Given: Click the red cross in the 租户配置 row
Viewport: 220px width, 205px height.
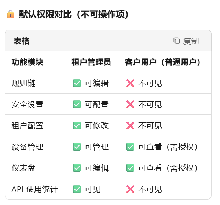Looking at the screenshot, I should (130, 126).
